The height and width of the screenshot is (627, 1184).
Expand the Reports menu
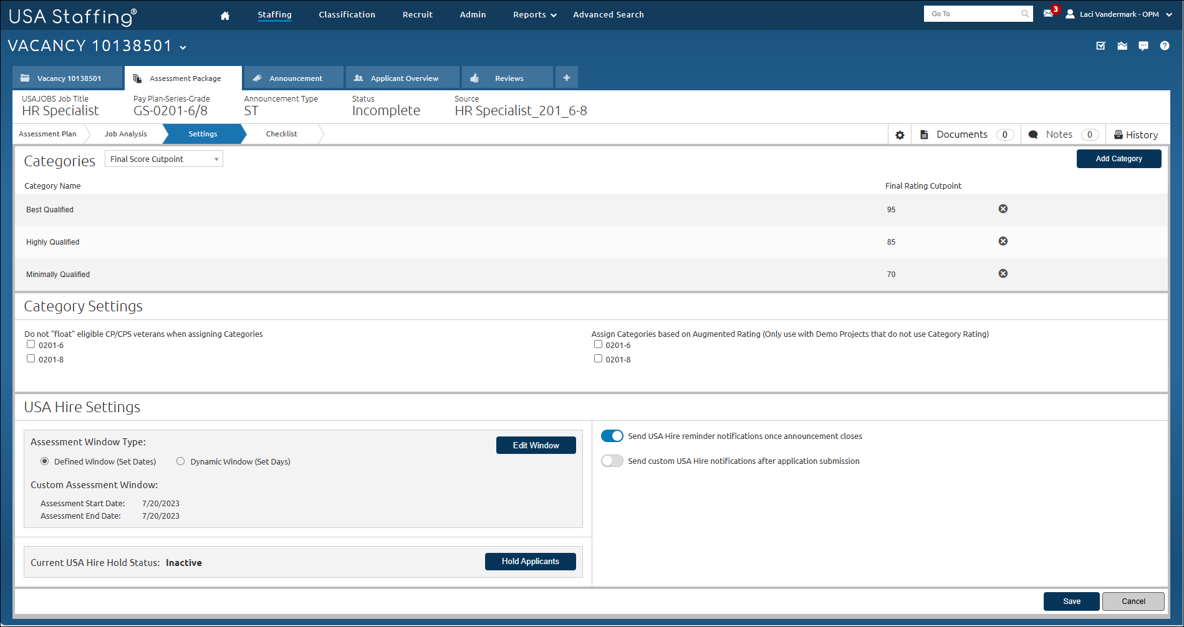[534, 15]
